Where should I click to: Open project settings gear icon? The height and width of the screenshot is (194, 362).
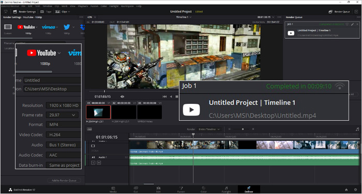pos(356,190)
